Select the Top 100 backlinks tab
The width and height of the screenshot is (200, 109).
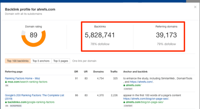click(x=18, y=61)
